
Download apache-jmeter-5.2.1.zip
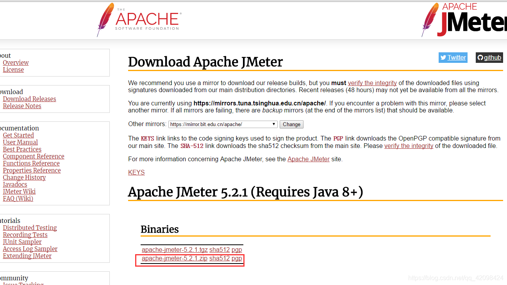click(175, 258)
